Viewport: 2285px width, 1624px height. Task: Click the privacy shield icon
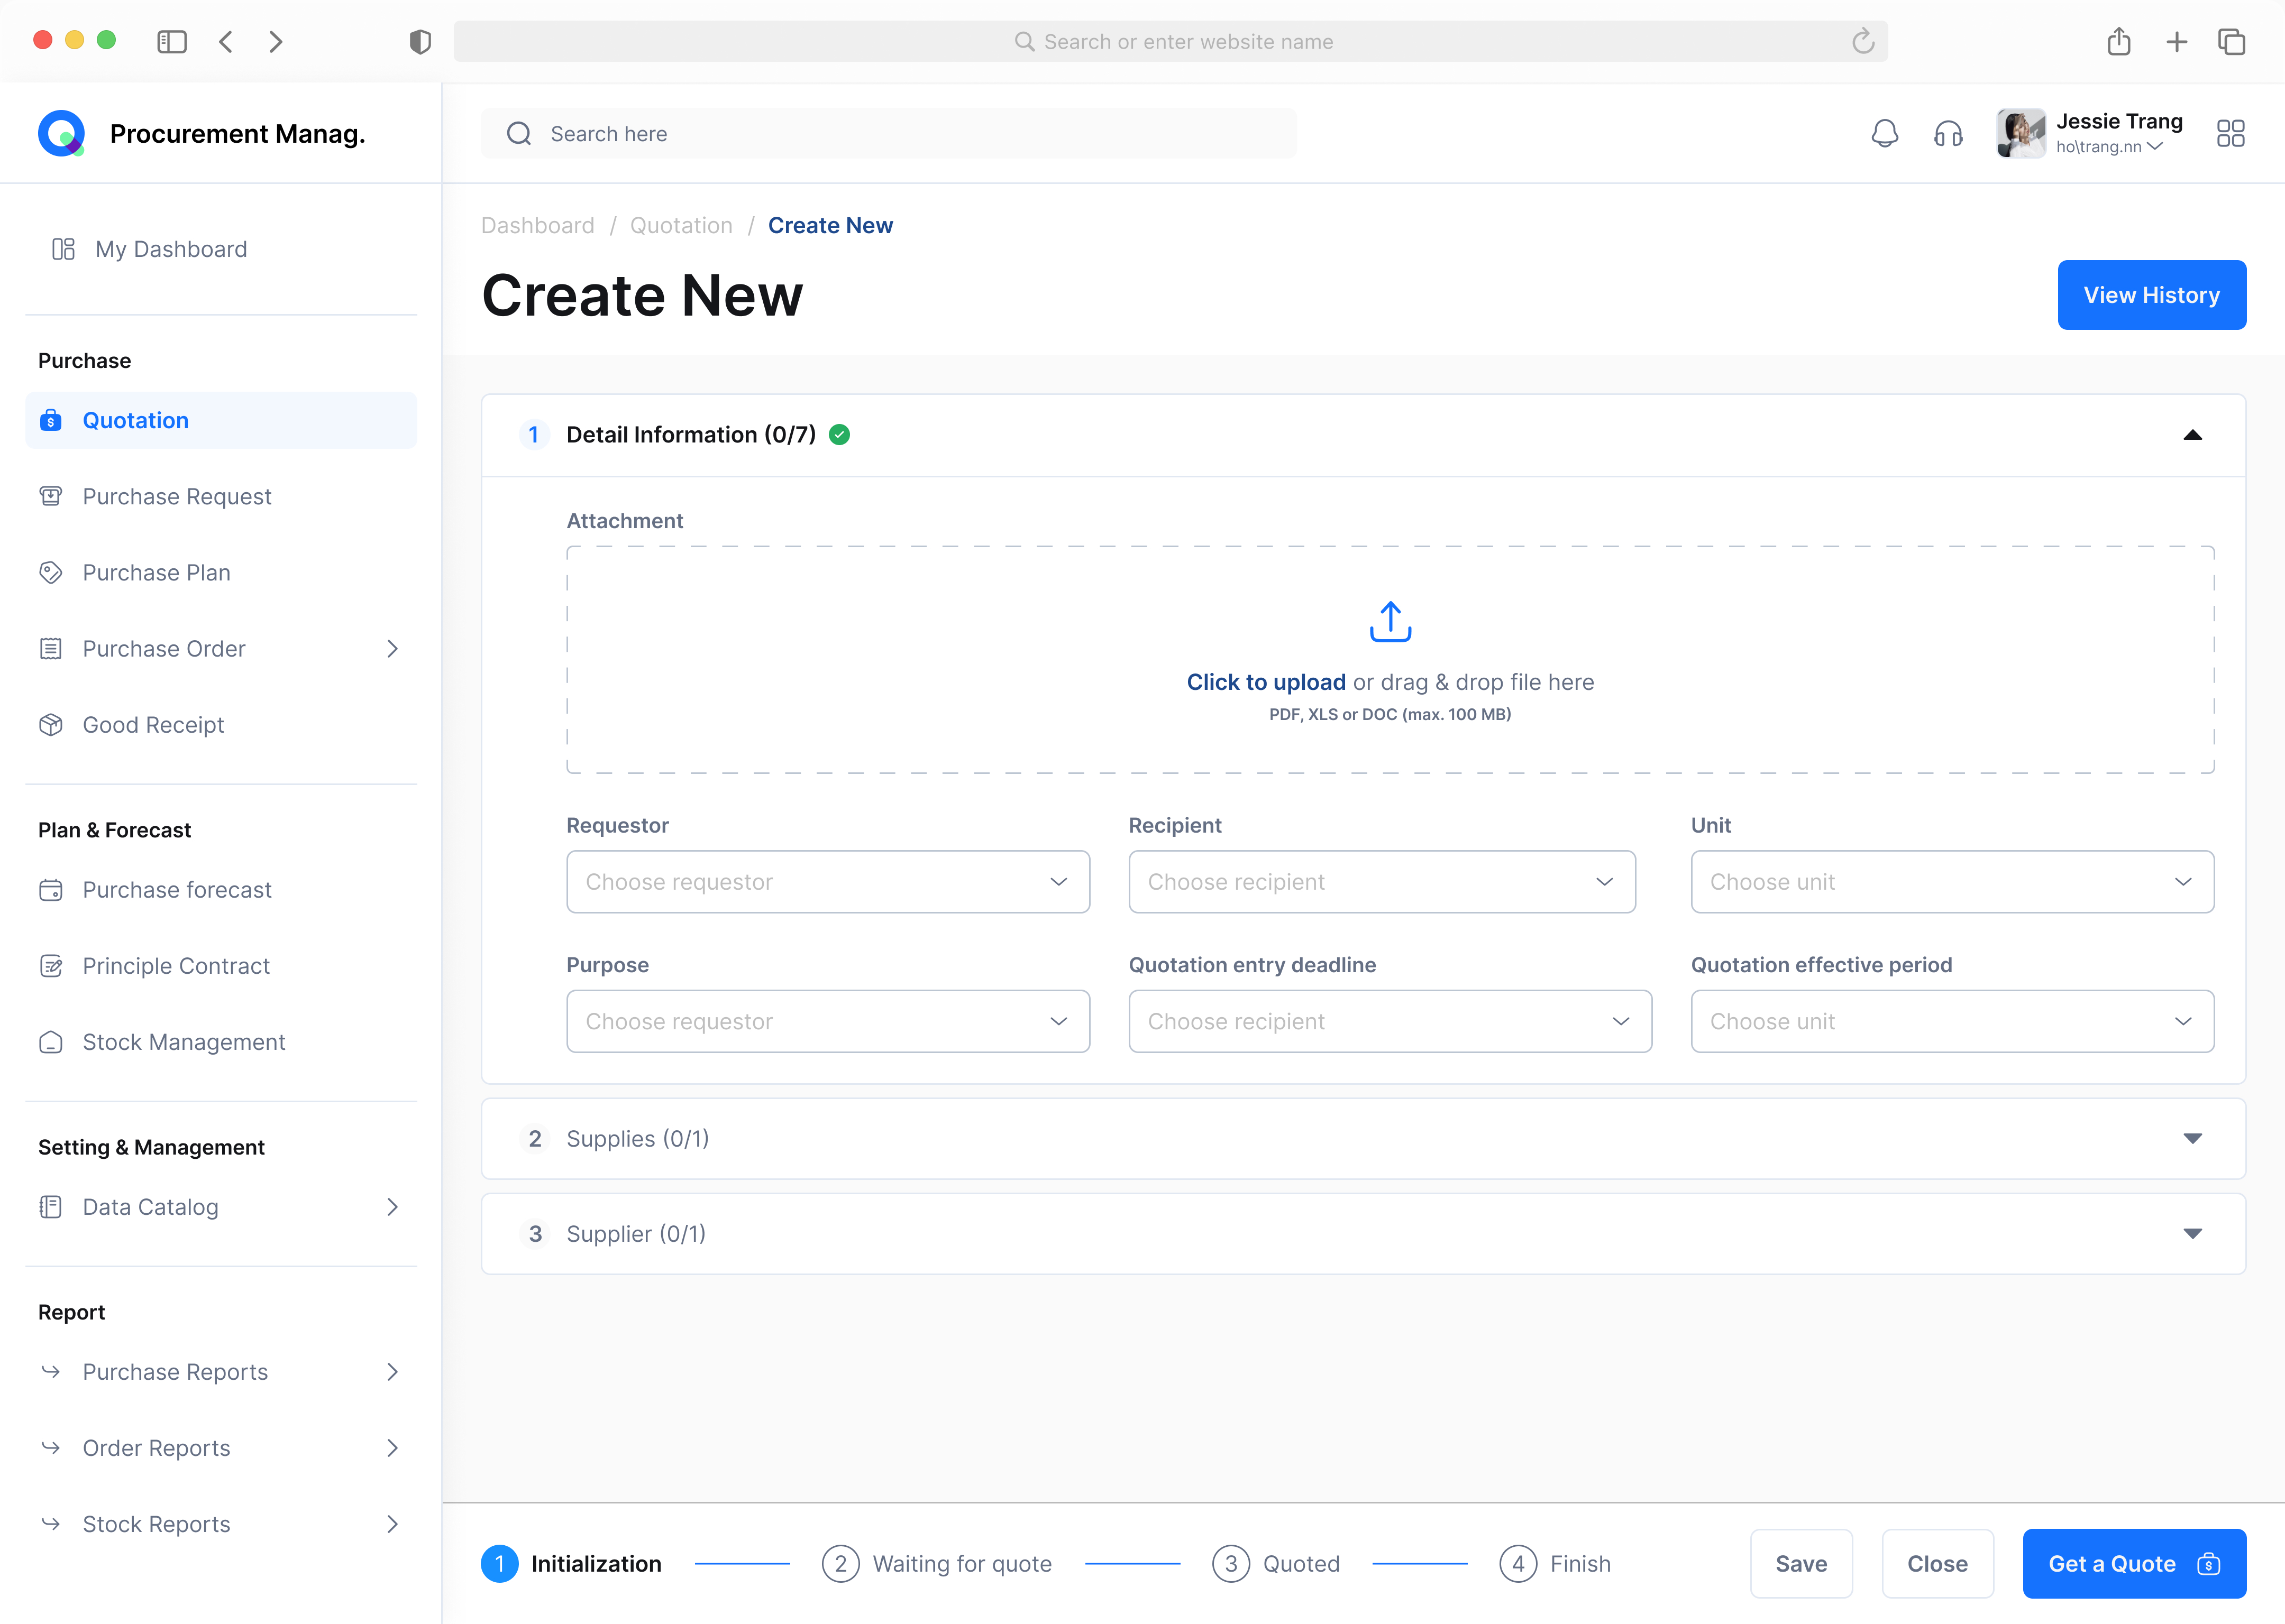(420, 42)
